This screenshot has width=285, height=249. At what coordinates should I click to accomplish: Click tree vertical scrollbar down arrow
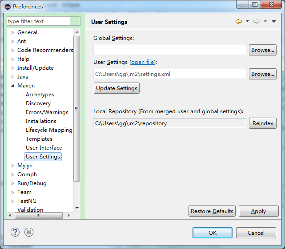pyautogui.click(x=77, y=208)
